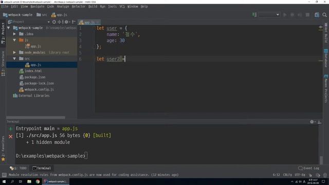Open the Structure side tab

coord(3,64)
